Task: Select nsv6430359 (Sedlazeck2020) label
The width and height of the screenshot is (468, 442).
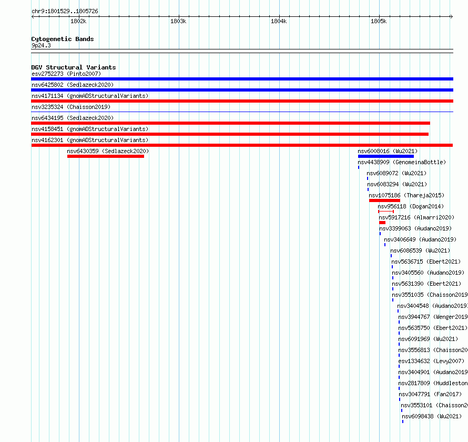Action: [x=108, y=151]
